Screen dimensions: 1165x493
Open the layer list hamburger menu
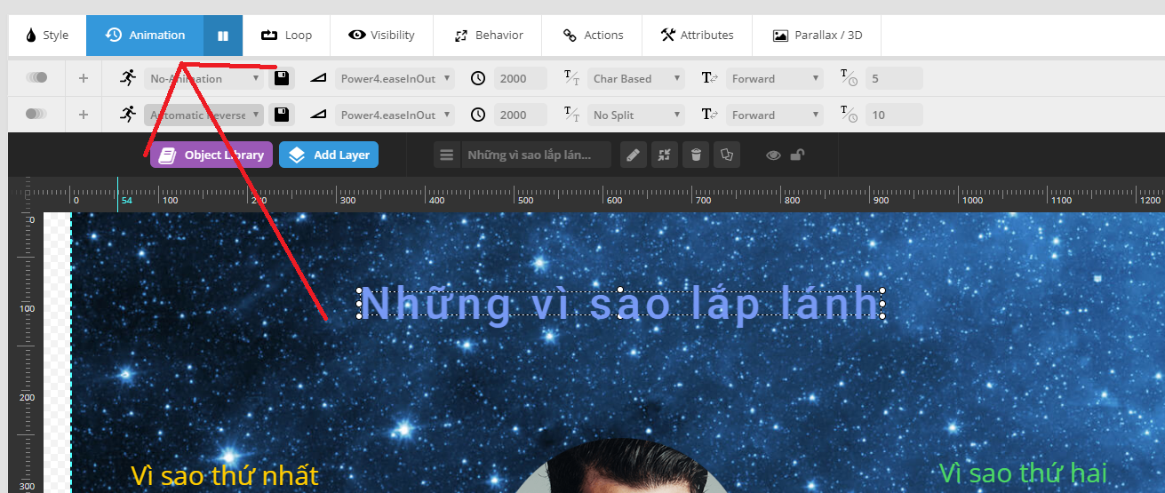click(448, 155)
